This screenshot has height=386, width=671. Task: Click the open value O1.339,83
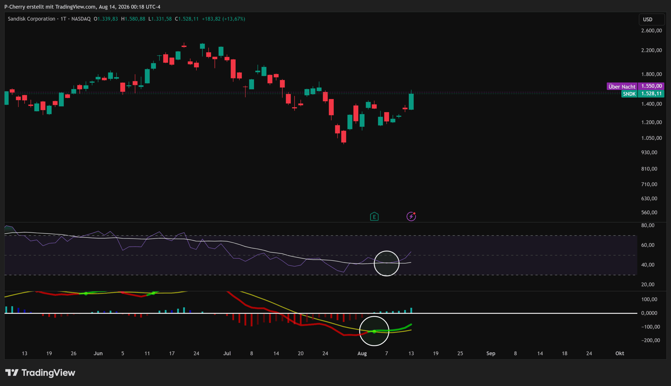coord(106,19)
